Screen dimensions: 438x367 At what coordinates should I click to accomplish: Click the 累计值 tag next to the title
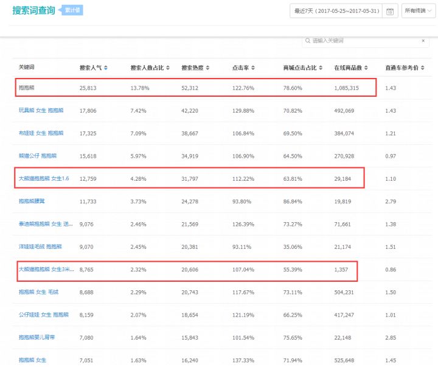(72, 10)
